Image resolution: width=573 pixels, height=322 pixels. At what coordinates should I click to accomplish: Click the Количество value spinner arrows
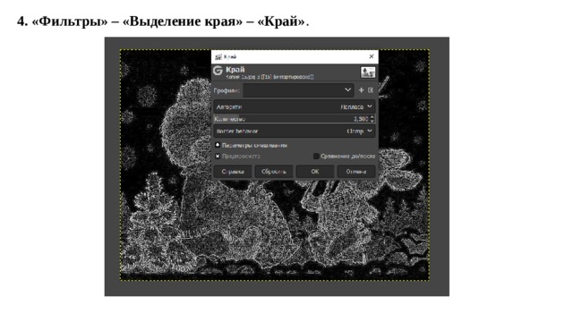pyautogui.click(x=372, y=119)
